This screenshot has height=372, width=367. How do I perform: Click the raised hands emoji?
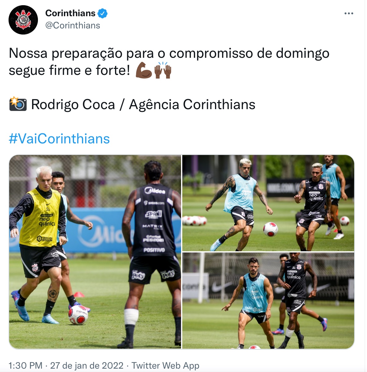click(x=163, y=70)
